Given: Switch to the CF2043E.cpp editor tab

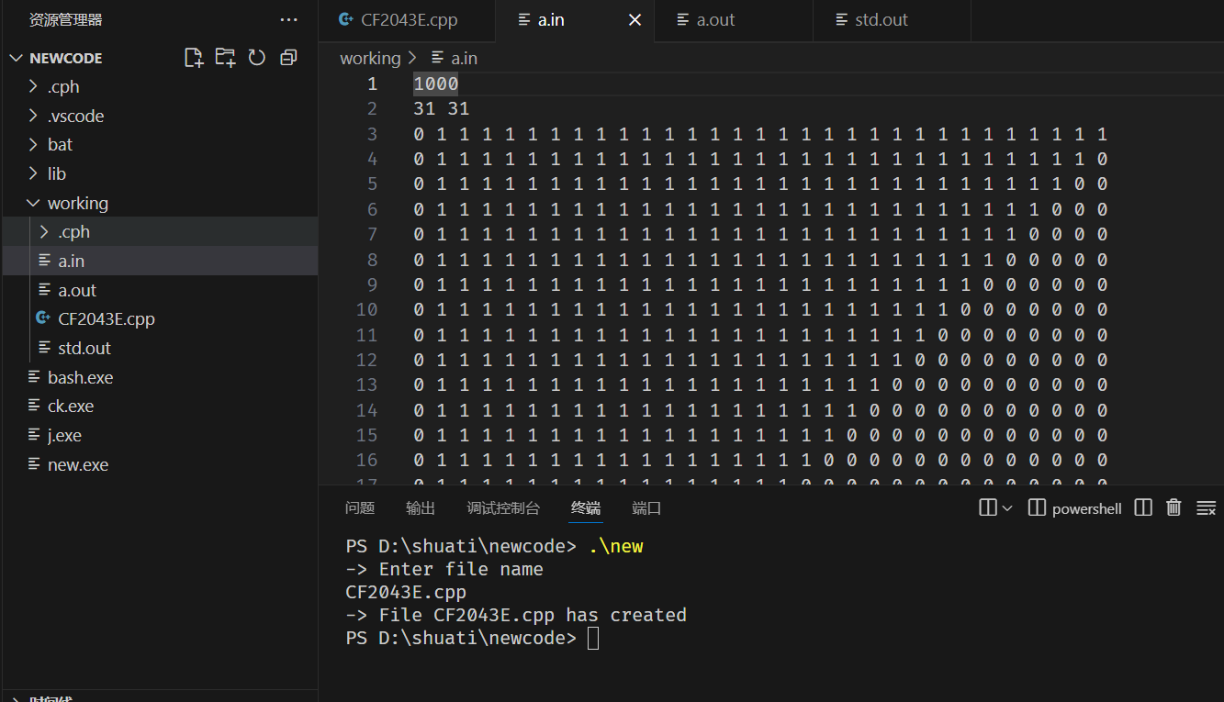Looking at the screenshot, I should tap(409, 19).
